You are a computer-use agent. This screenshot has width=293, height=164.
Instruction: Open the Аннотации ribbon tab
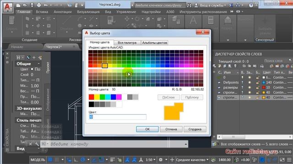pyautogui.click(x=63, y=12)
